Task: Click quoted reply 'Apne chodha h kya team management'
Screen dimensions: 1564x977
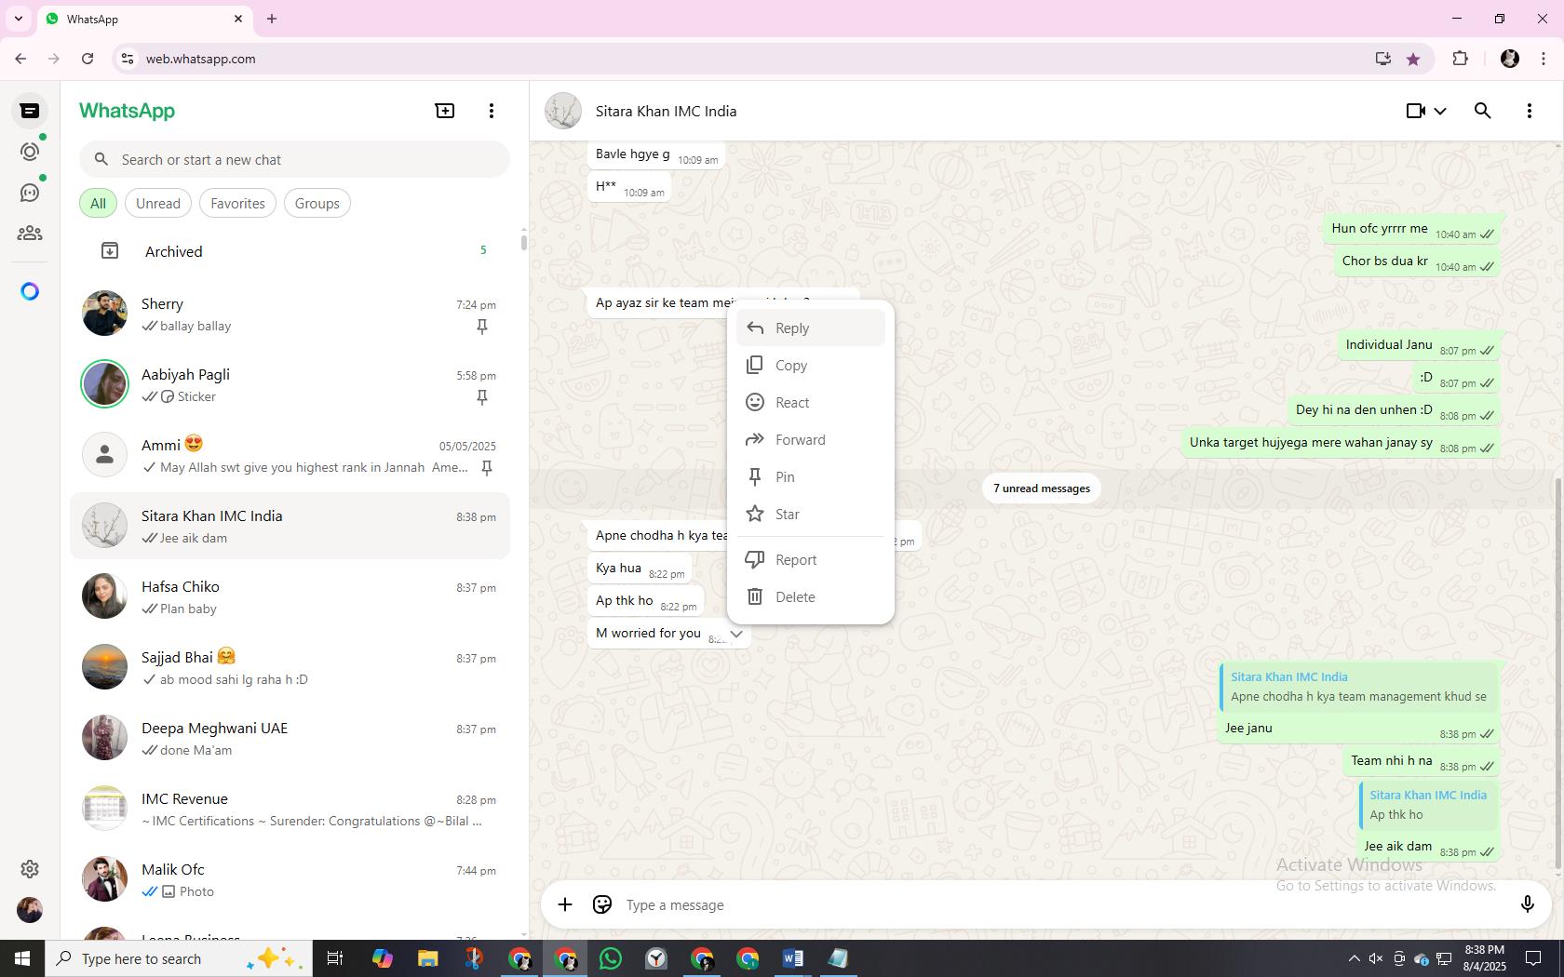Action: pyautogui.click(x=1358, y=687)
